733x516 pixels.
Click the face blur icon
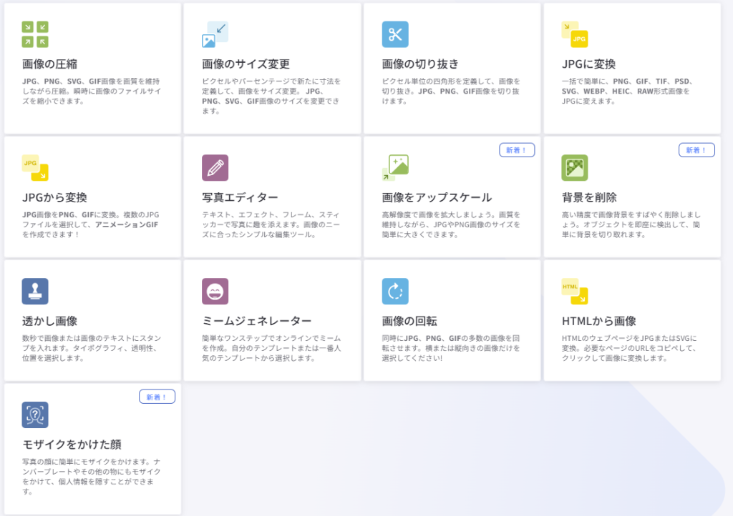point(35,415)
